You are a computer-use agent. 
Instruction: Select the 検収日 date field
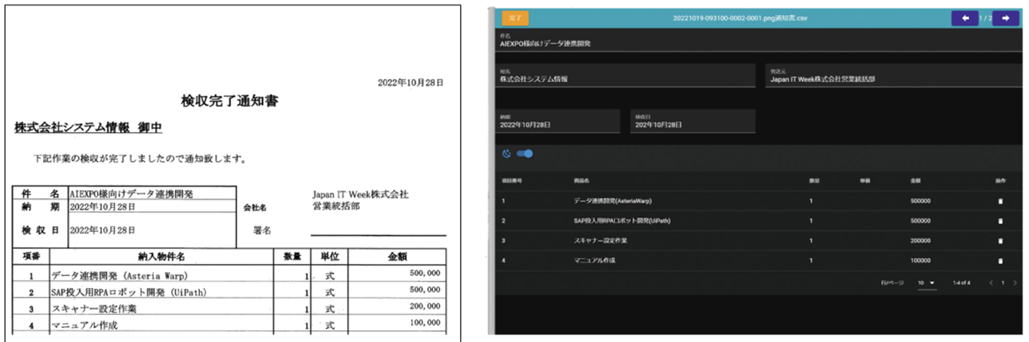coord(692,124)
